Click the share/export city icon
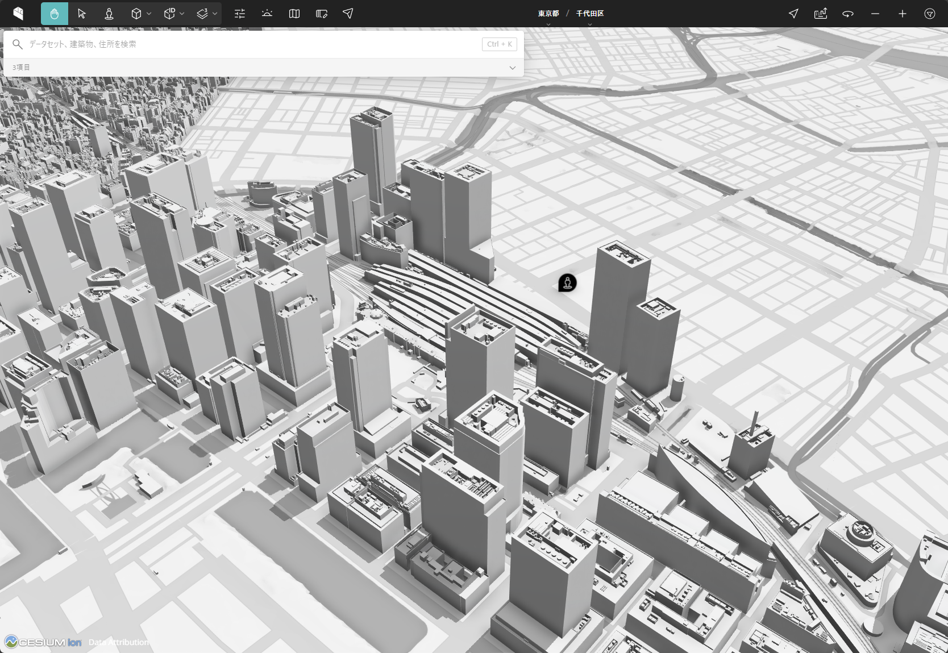 click(x=821, y=14)
